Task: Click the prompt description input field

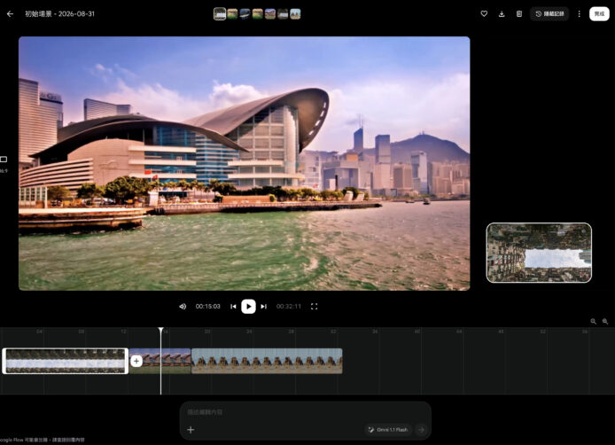Action: tap(306, 412)
